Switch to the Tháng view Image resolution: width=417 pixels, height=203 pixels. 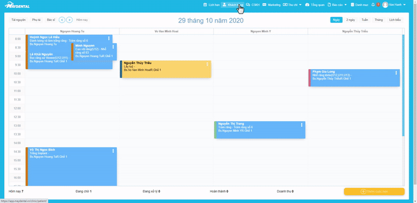pos(378,20)
